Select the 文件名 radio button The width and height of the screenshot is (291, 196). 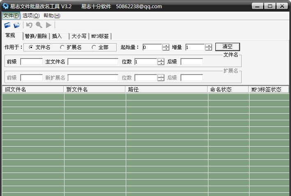[31, 47]
